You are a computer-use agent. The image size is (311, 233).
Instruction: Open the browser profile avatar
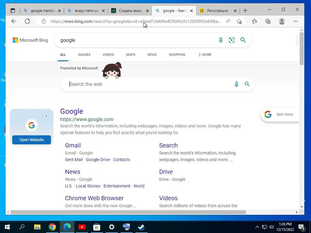pyautogui.click(x=282, y=21)
